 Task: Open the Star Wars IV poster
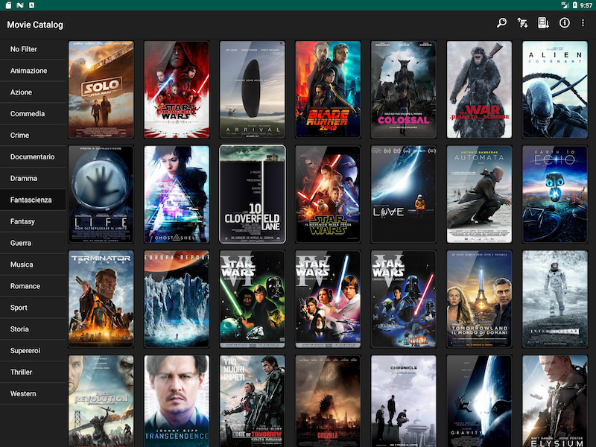[328, 299]
